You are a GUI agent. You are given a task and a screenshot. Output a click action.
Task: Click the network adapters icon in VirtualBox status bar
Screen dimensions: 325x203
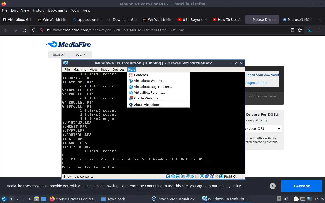click(187, 176)
